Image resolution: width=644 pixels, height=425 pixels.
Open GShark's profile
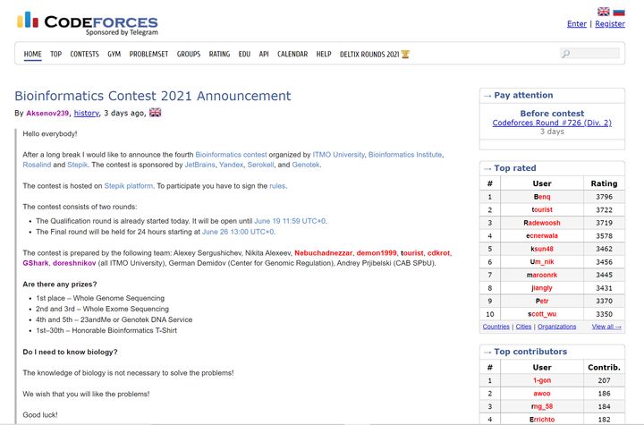tap(36, 263)
